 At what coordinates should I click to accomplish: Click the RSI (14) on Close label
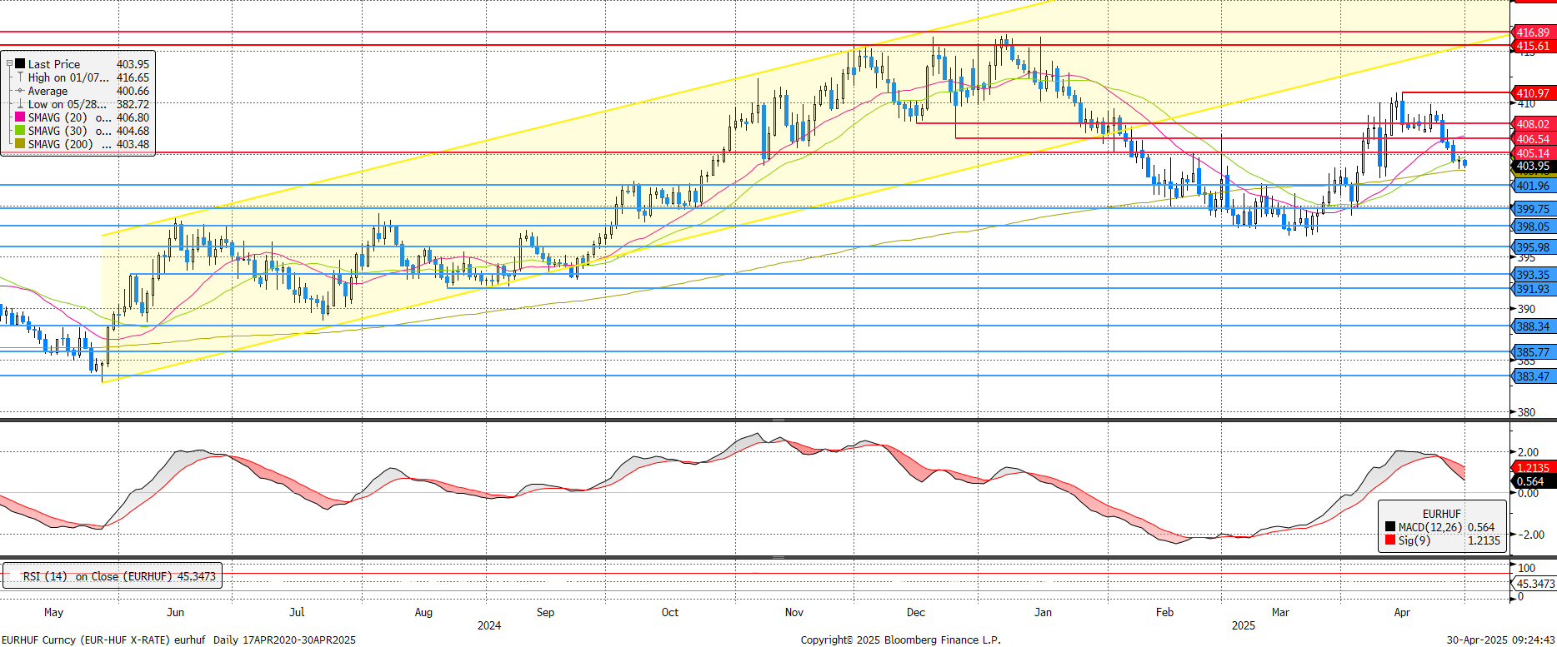pos(118,576)
